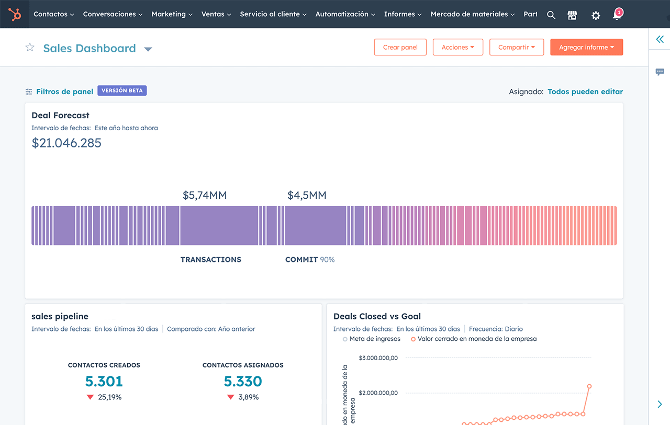The height and width of the screenshot is (425, 670).
Task: Click the Crear panel button
Action: (x=400, y=47)
